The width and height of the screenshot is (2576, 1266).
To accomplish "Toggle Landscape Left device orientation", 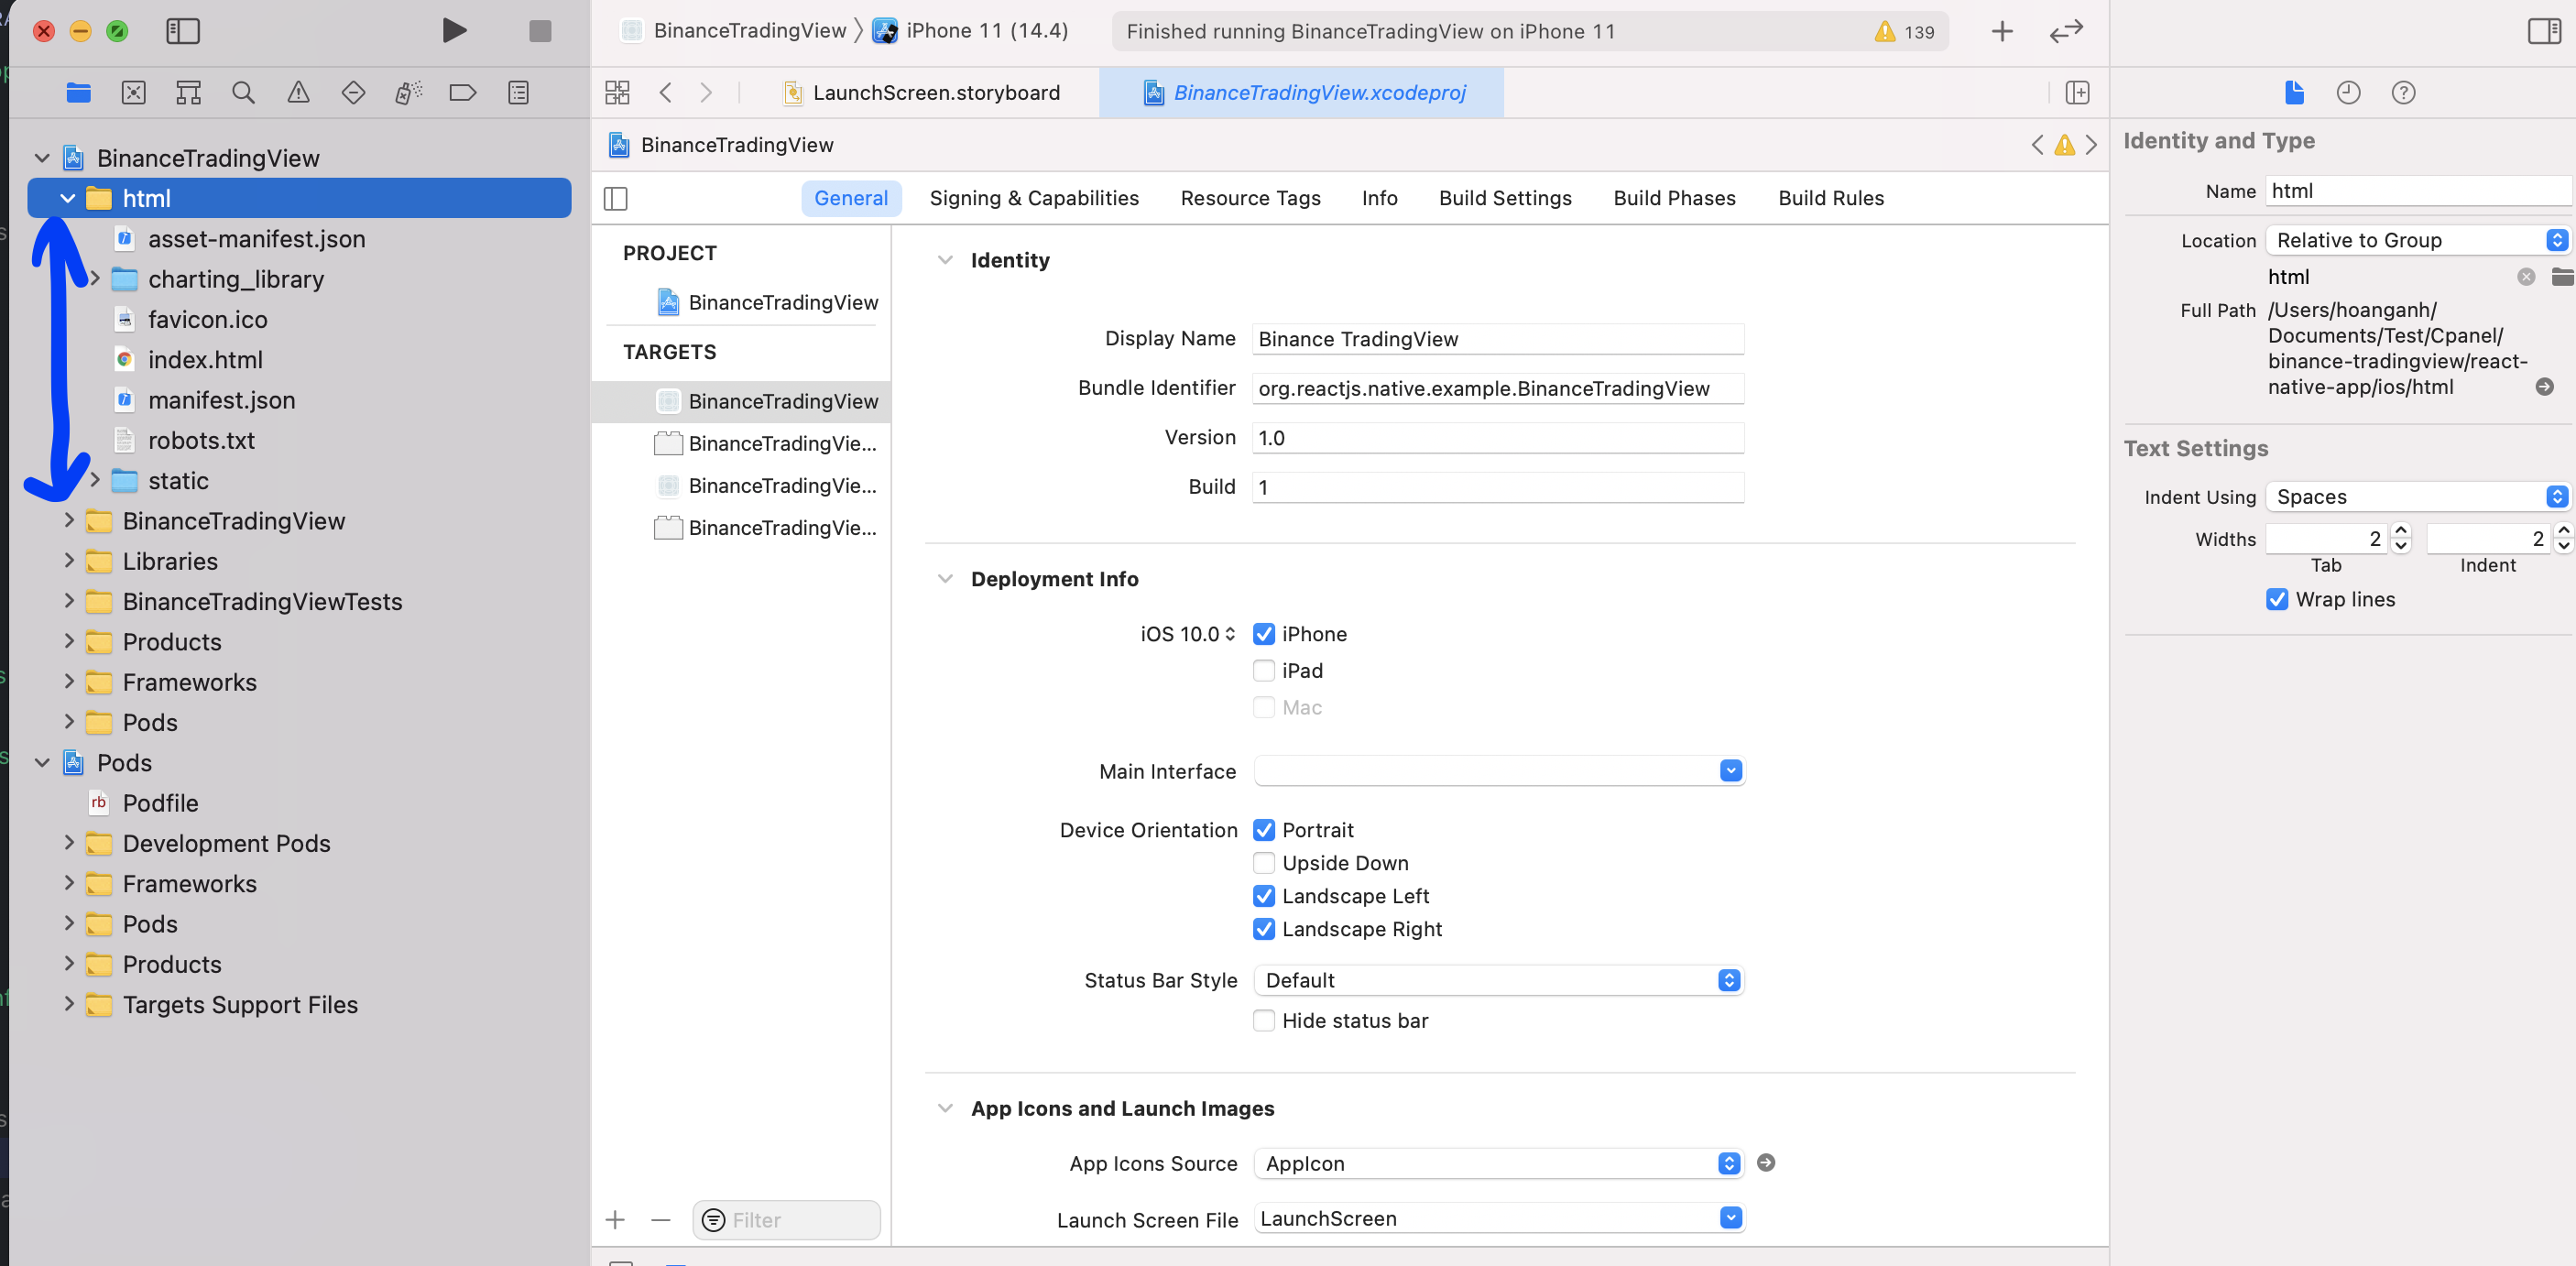I will (x=1263, y=895).
